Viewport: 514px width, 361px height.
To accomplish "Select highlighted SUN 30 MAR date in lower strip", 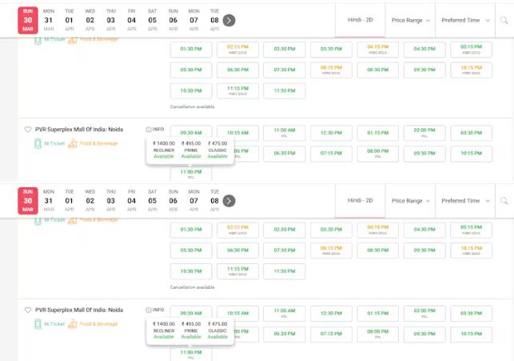I will click(x=28, y=201).
